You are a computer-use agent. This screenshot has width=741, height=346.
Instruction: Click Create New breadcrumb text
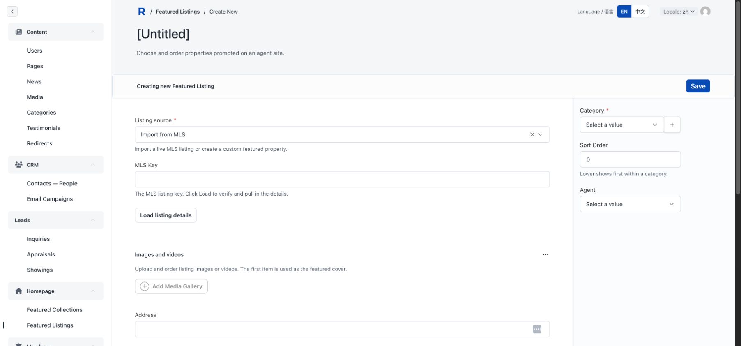point(223,12)
